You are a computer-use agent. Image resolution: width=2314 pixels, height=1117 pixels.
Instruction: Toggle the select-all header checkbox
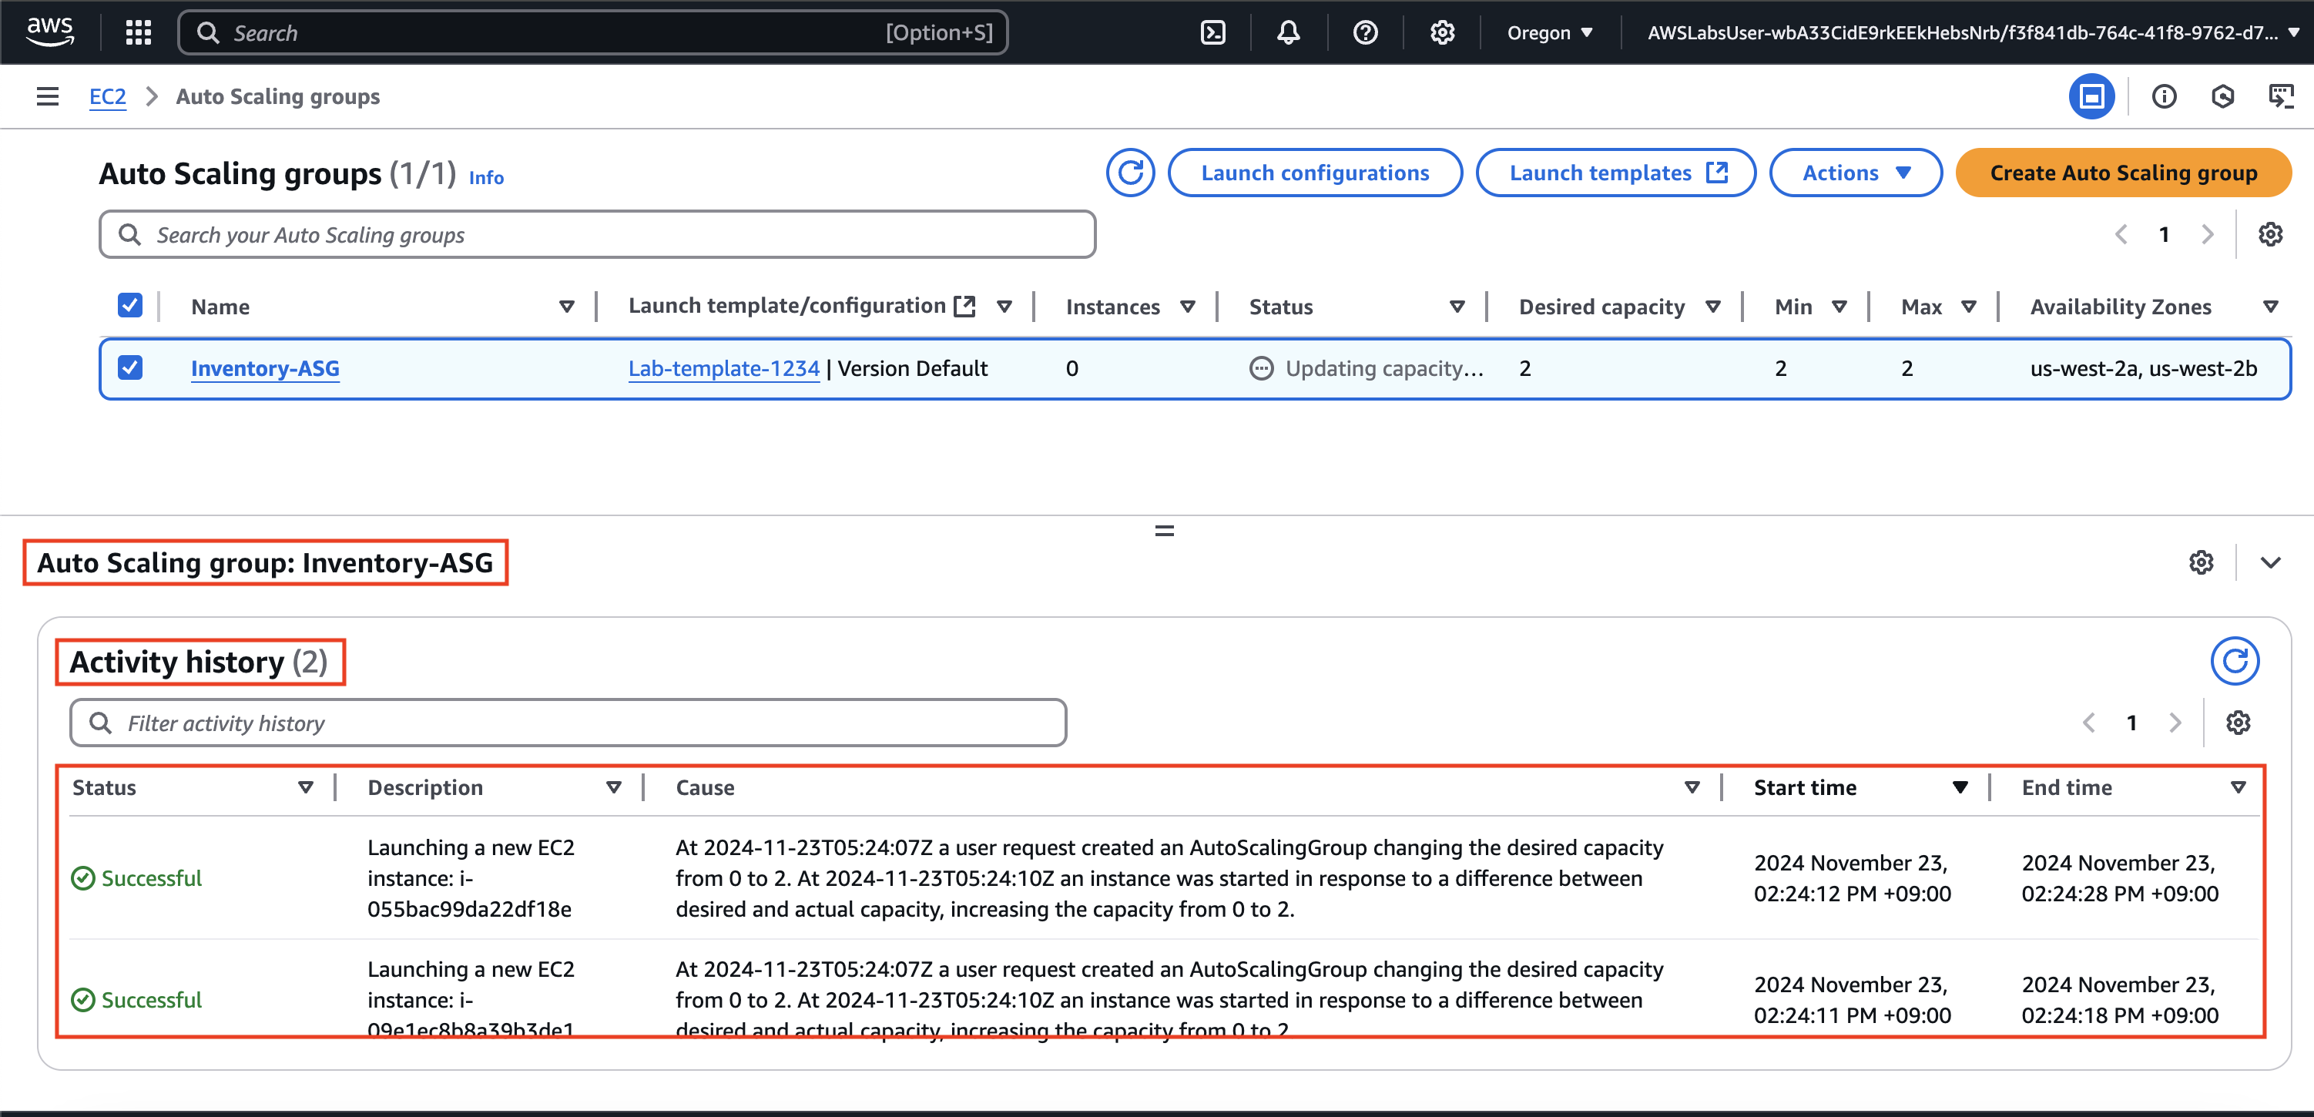130,306
